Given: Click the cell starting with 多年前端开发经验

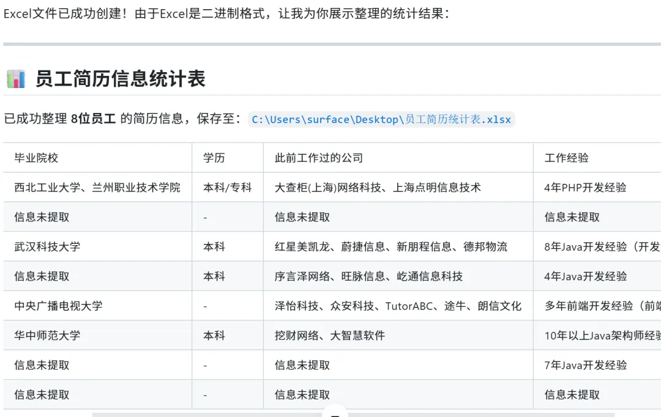Looking at the screenshot, I should tap(597, 306).
